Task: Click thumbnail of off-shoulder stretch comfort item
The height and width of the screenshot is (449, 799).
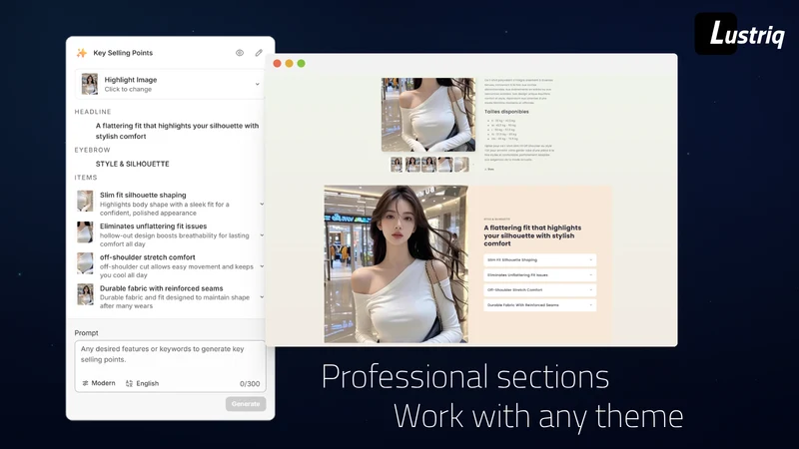Action: (85, 263)
